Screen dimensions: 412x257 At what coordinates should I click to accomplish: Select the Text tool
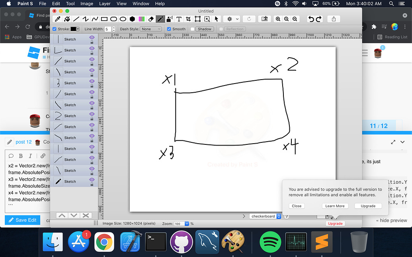180,19
